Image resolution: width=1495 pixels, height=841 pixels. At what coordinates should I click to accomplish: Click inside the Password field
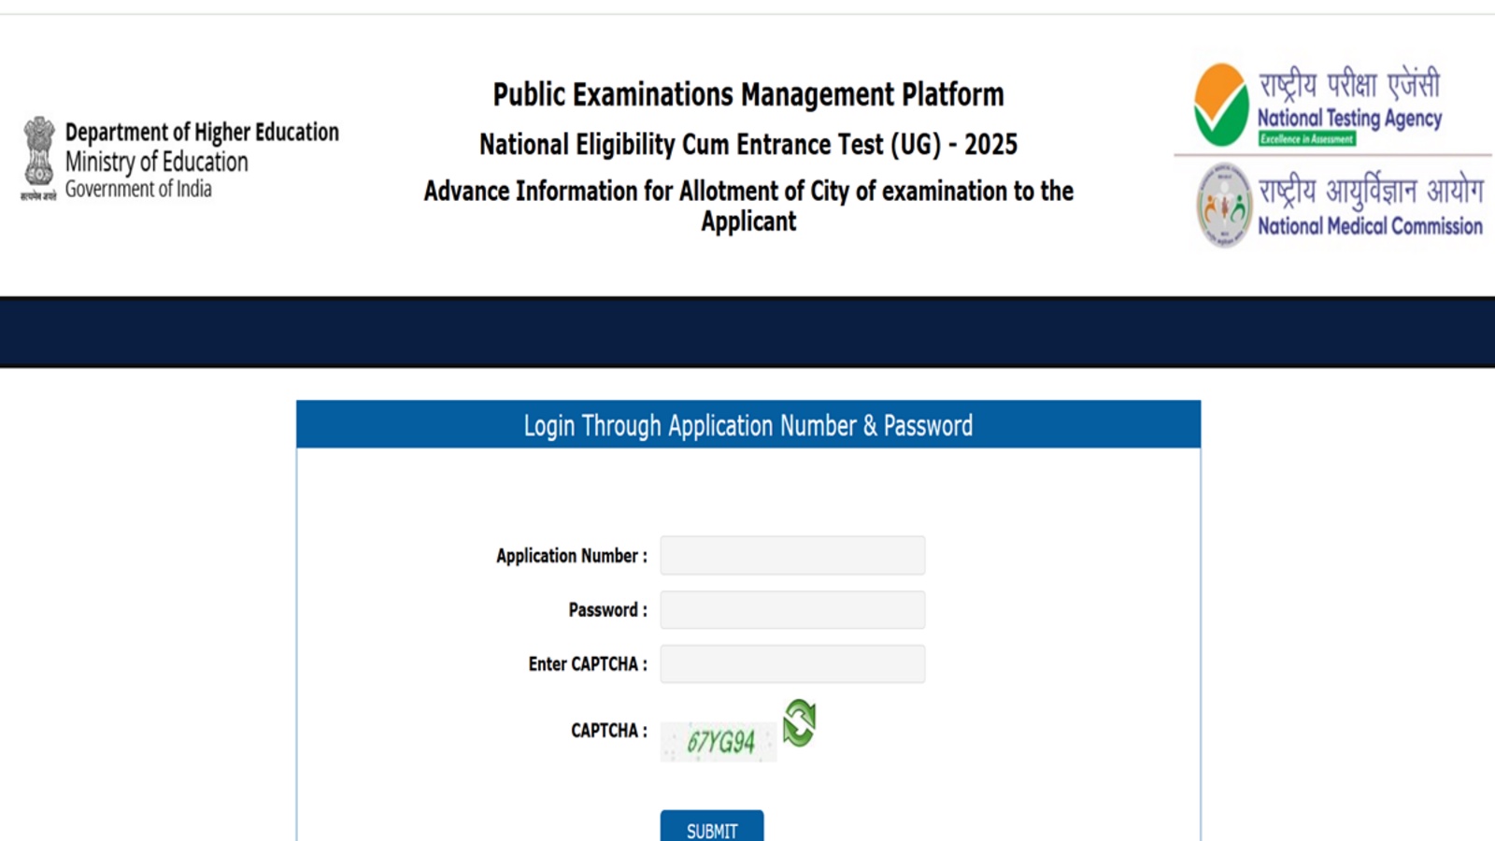pyautogui.click(x=790, y=609)
